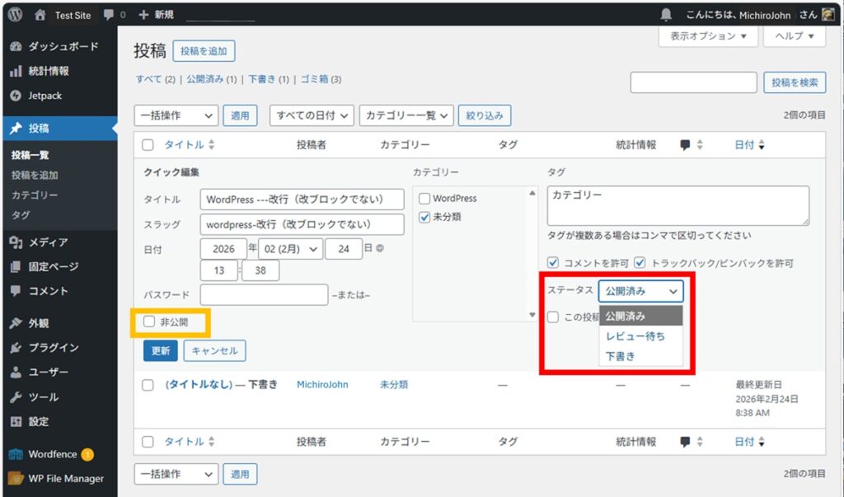The height and width of the screenshot is (497, 844).
Task: Check the WordPress category checkbox
Action: click(424, 199)
